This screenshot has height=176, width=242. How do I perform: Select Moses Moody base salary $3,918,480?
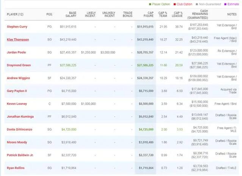69,142
